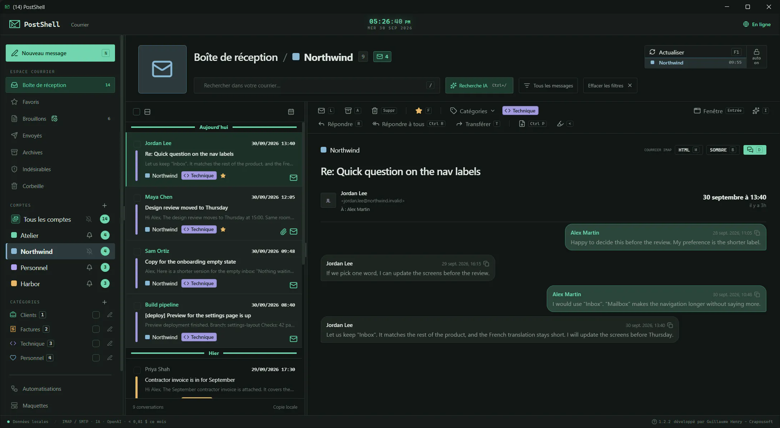Check the Personnel category filter checkbox
The width and height of the screenshot is (780, 428).
96,358
